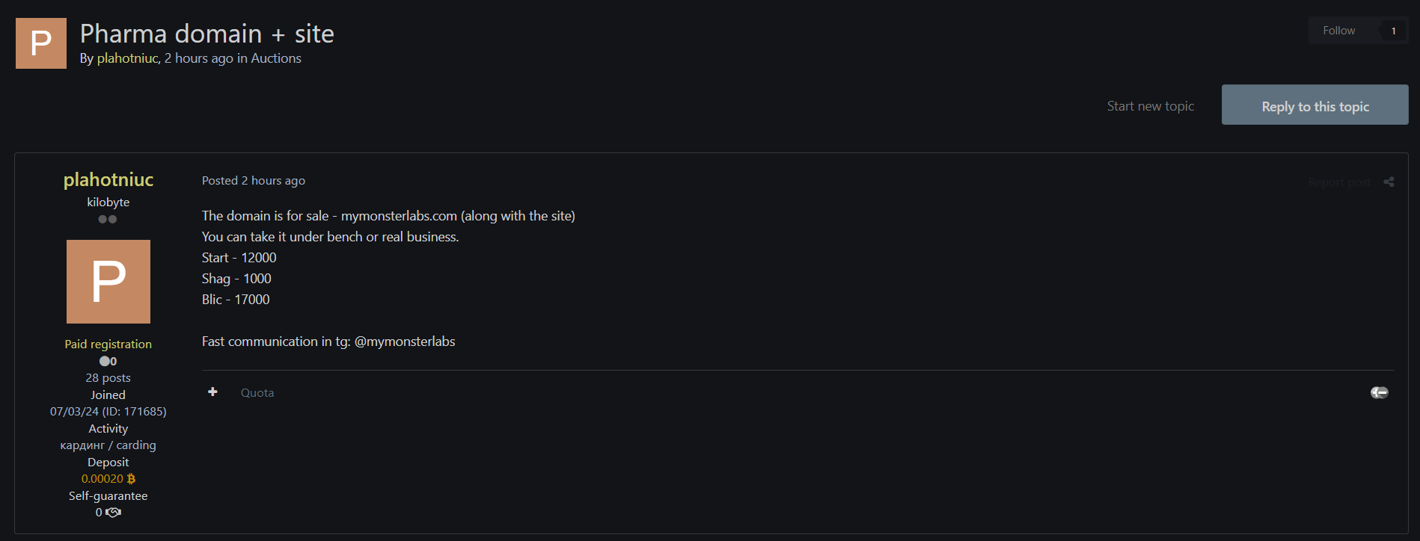Click the Paid registration group label

pyautogui.click(x=108, y=344)
